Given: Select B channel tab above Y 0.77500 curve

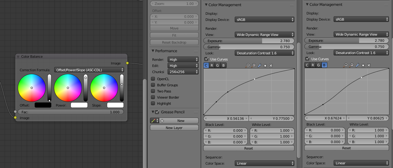Looking at the screenshot, I should [223, 65].
